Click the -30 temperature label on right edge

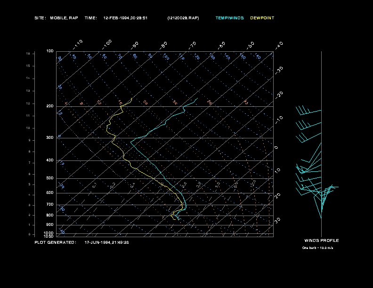279,70
